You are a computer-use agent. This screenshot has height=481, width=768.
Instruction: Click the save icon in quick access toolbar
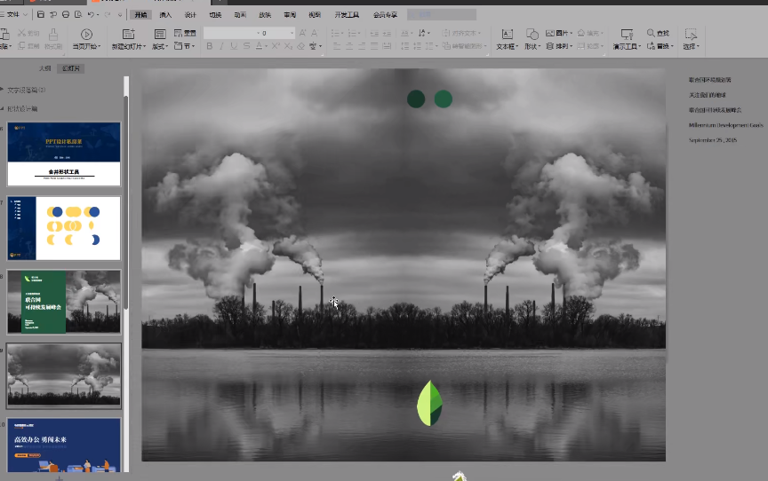coord(42,15)
